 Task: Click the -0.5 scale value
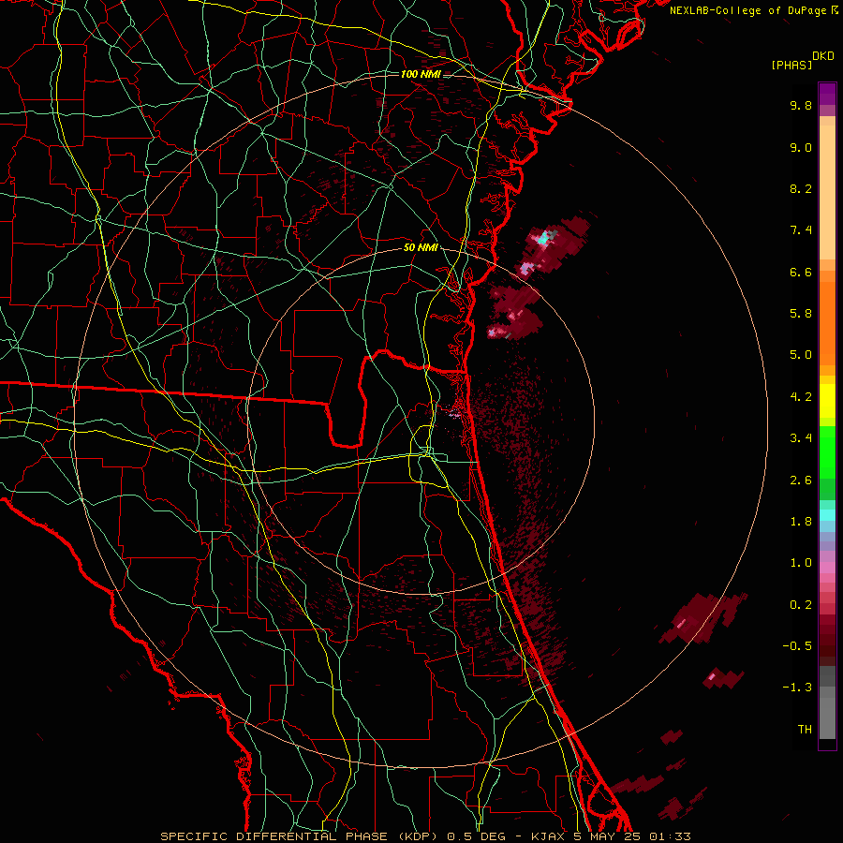point(797,646)
